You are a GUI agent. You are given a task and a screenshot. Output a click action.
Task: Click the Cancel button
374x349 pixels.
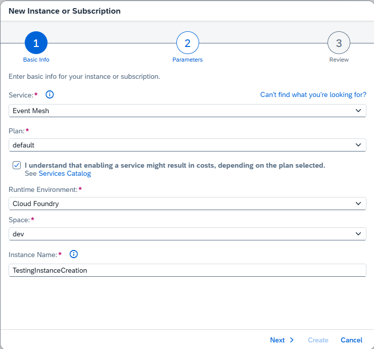351,340
